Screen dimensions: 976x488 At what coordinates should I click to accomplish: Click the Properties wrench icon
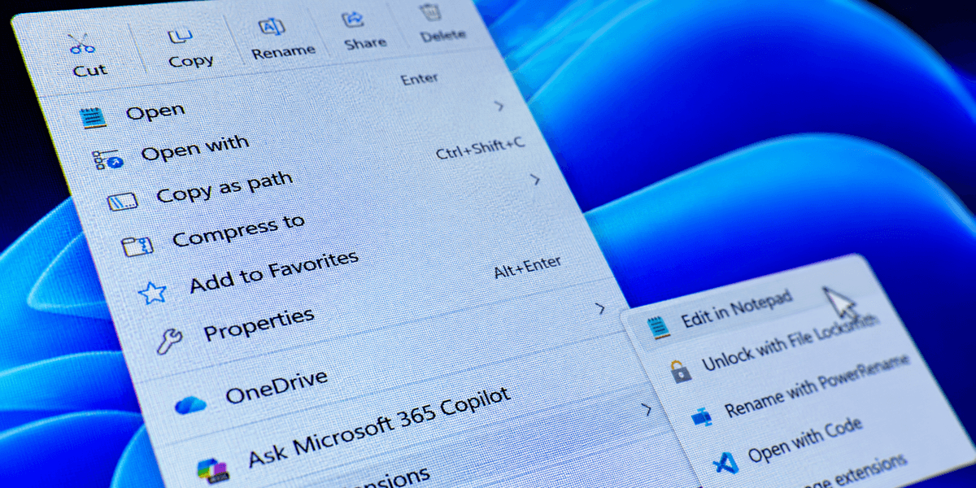click(168, 342)
